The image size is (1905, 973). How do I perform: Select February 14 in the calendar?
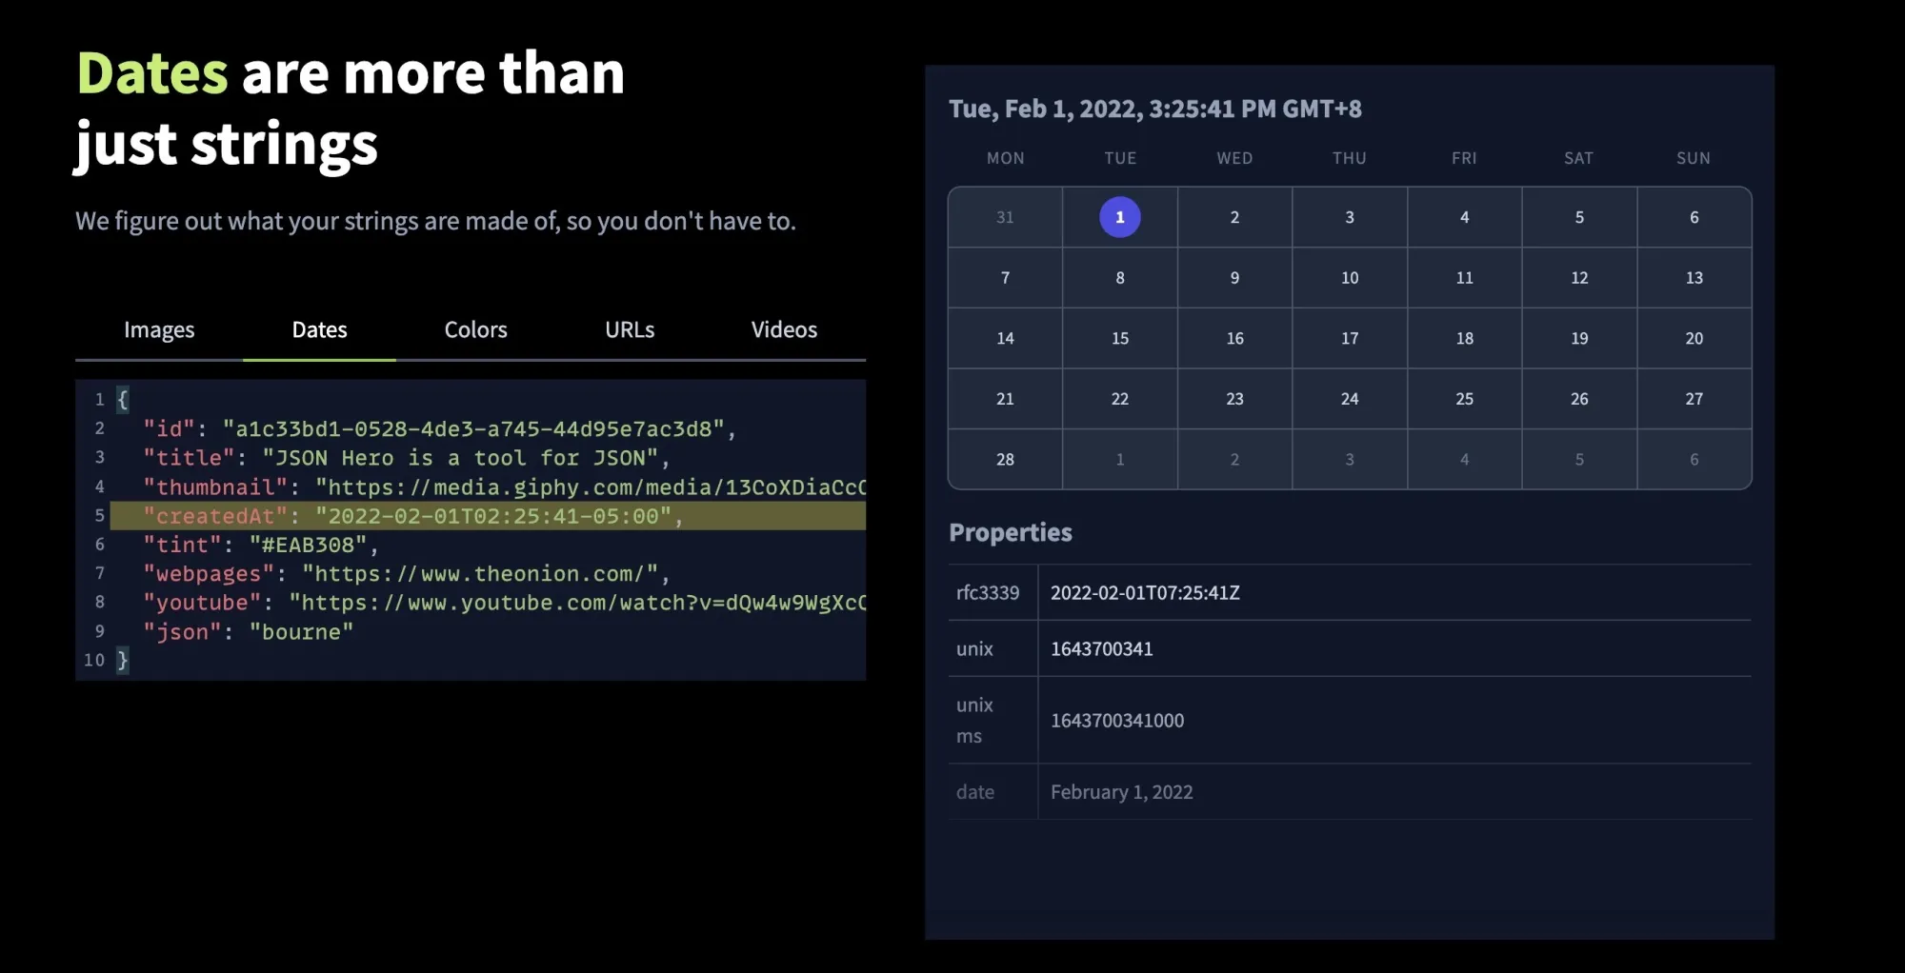tap(1005, 338)
